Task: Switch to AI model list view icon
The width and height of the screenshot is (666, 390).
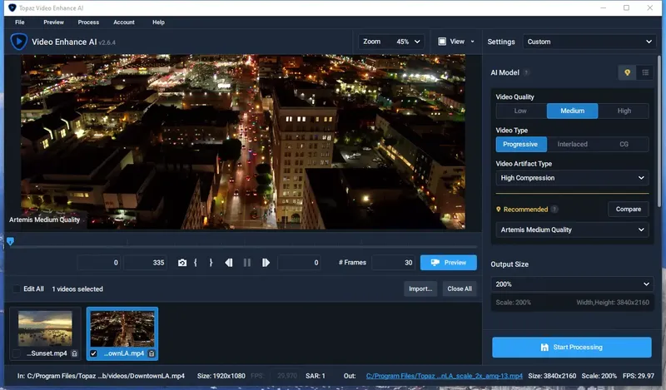Action: tap(645, 73)
